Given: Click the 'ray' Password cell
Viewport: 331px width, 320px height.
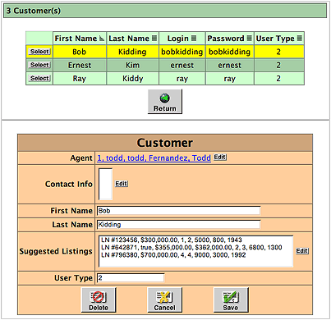Looking at the screenshot, I should 230,79.
